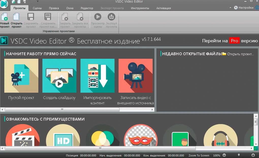
Task: Click the HD feature icon
Action: (x=63, y=135)
